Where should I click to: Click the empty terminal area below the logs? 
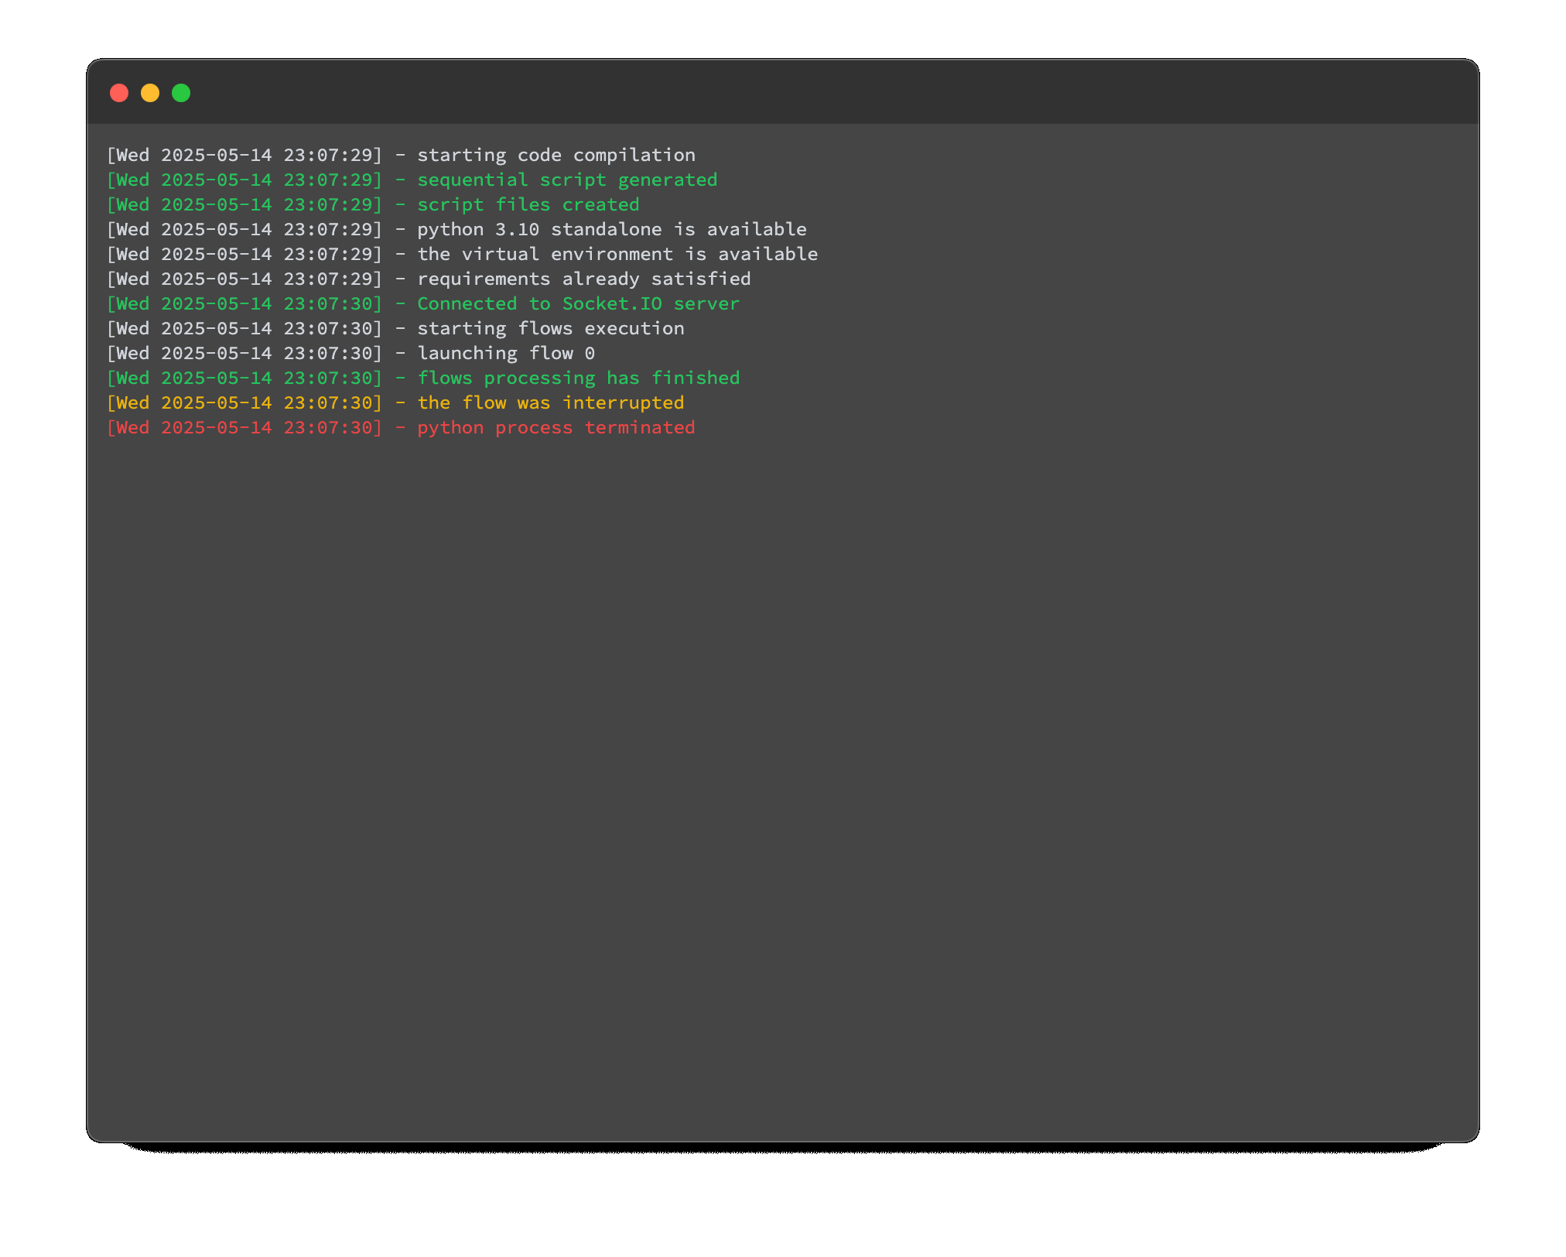tap(781, 774)
